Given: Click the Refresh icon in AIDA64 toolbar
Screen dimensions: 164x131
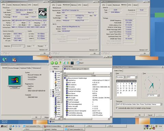Looking at the screenshot, I should pos(64,63).
